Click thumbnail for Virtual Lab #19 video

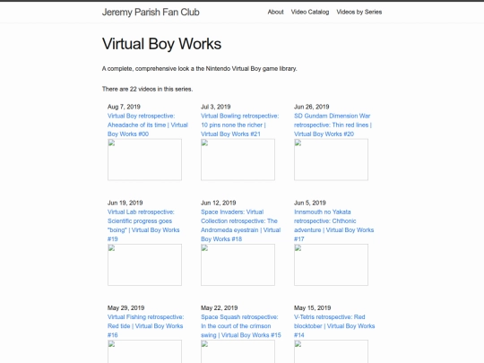[x=144, y=264]
